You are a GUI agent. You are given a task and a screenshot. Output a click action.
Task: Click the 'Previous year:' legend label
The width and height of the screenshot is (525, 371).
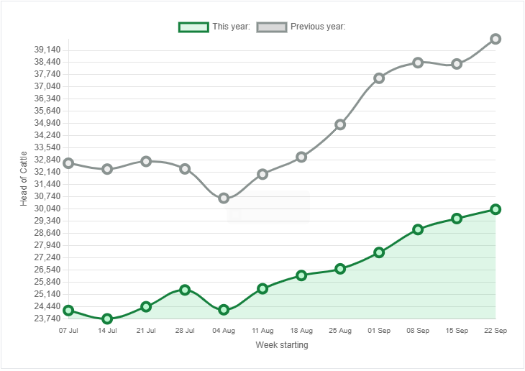click(318, 27)
